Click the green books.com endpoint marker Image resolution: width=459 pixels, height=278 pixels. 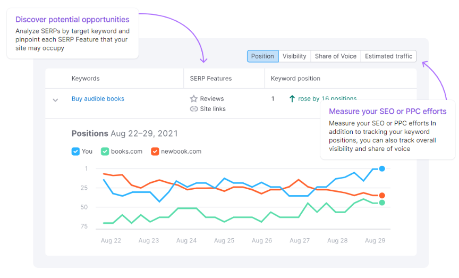coord(382,203)
